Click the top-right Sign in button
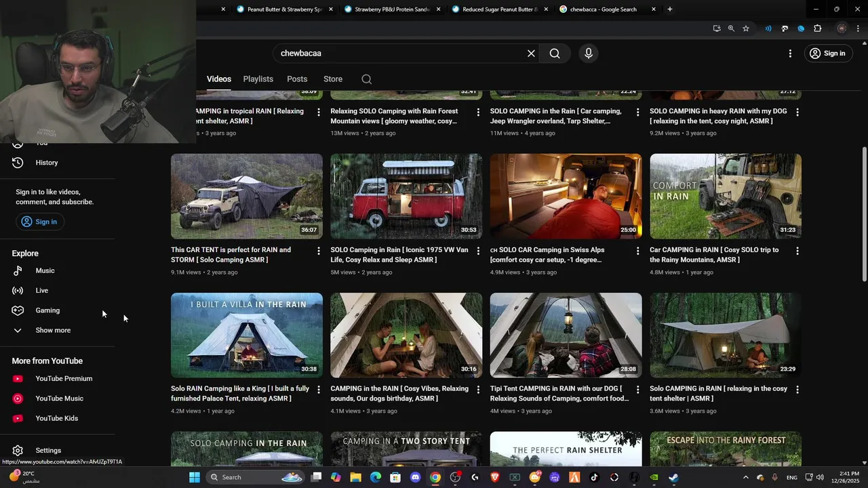 click(827, 54)
